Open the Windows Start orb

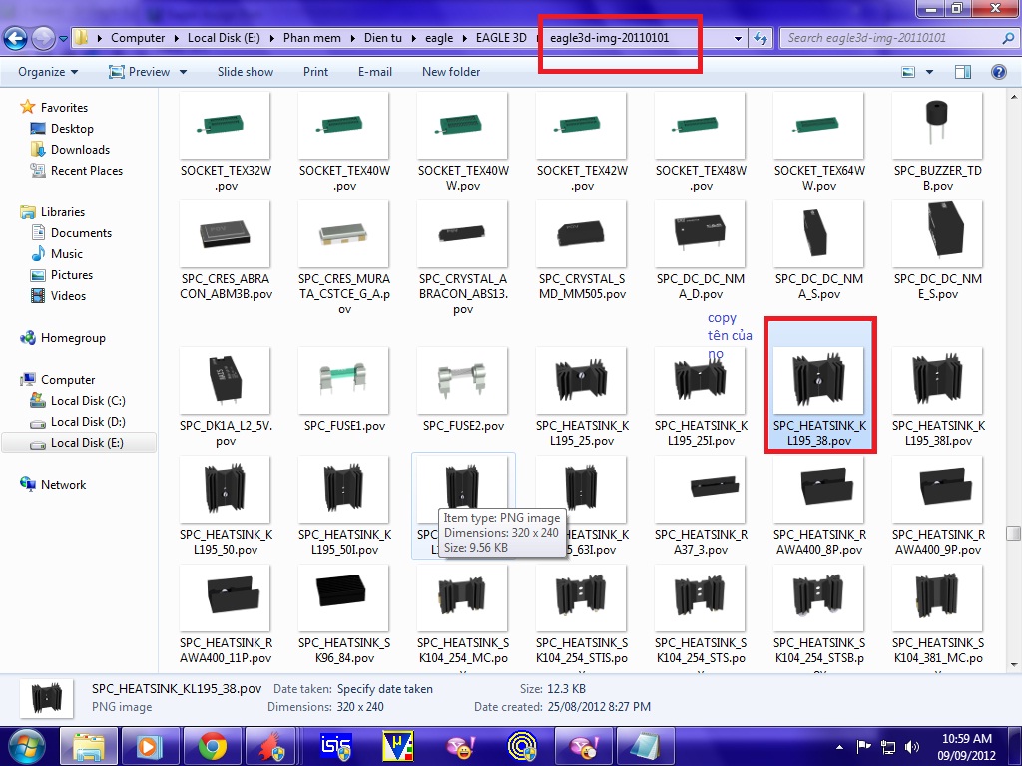click(x=27, y=746)
